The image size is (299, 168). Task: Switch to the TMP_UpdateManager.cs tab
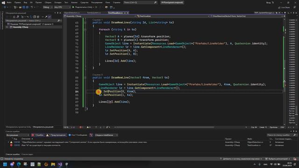264,13
